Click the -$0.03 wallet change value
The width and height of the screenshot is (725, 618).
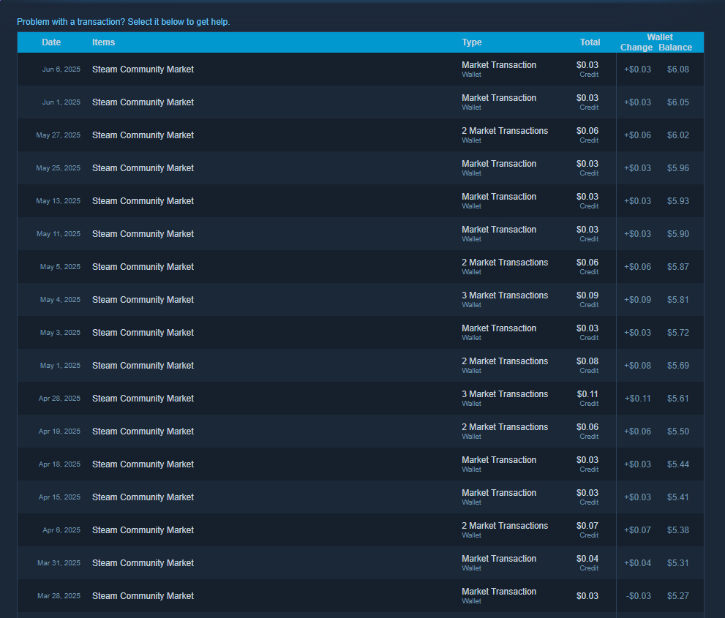point(639,596)
